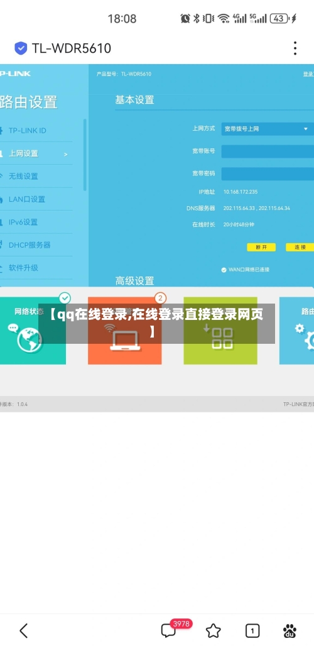This screenshot has width=314, height=648.
Task: Open the TP-LINK官方 footer link
Action: 298,404
